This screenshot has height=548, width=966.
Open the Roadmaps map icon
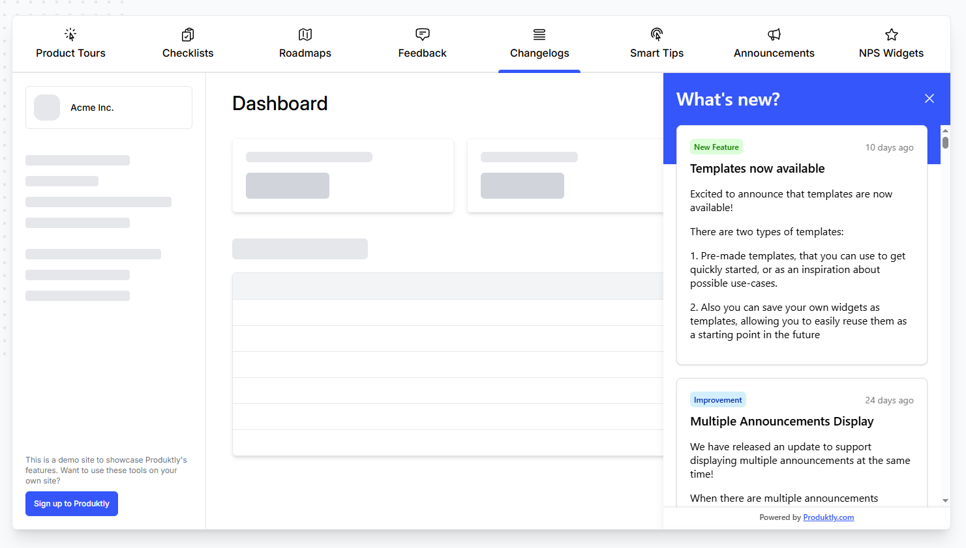(305, 34)
